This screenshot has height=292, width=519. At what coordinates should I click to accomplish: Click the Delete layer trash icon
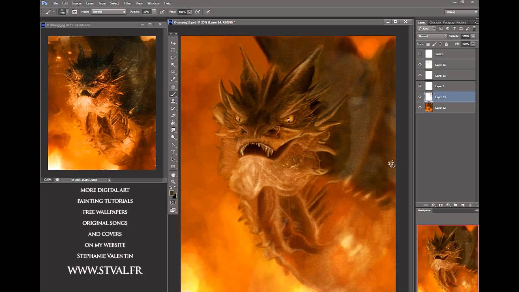470,205
